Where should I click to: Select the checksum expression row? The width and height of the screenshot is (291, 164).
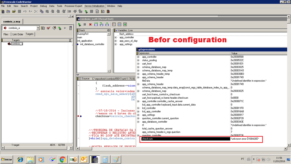tap(185, 139)
